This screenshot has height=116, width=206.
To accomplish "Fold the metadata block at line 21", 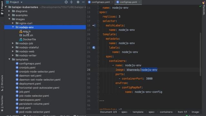I will pos(98,39).
